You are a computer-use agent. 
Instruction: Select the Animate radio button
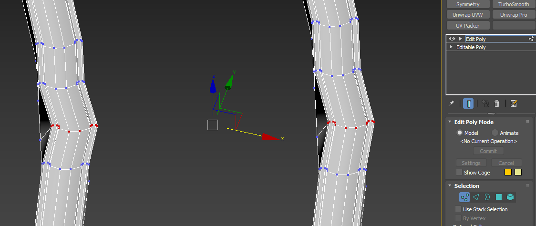495,133
